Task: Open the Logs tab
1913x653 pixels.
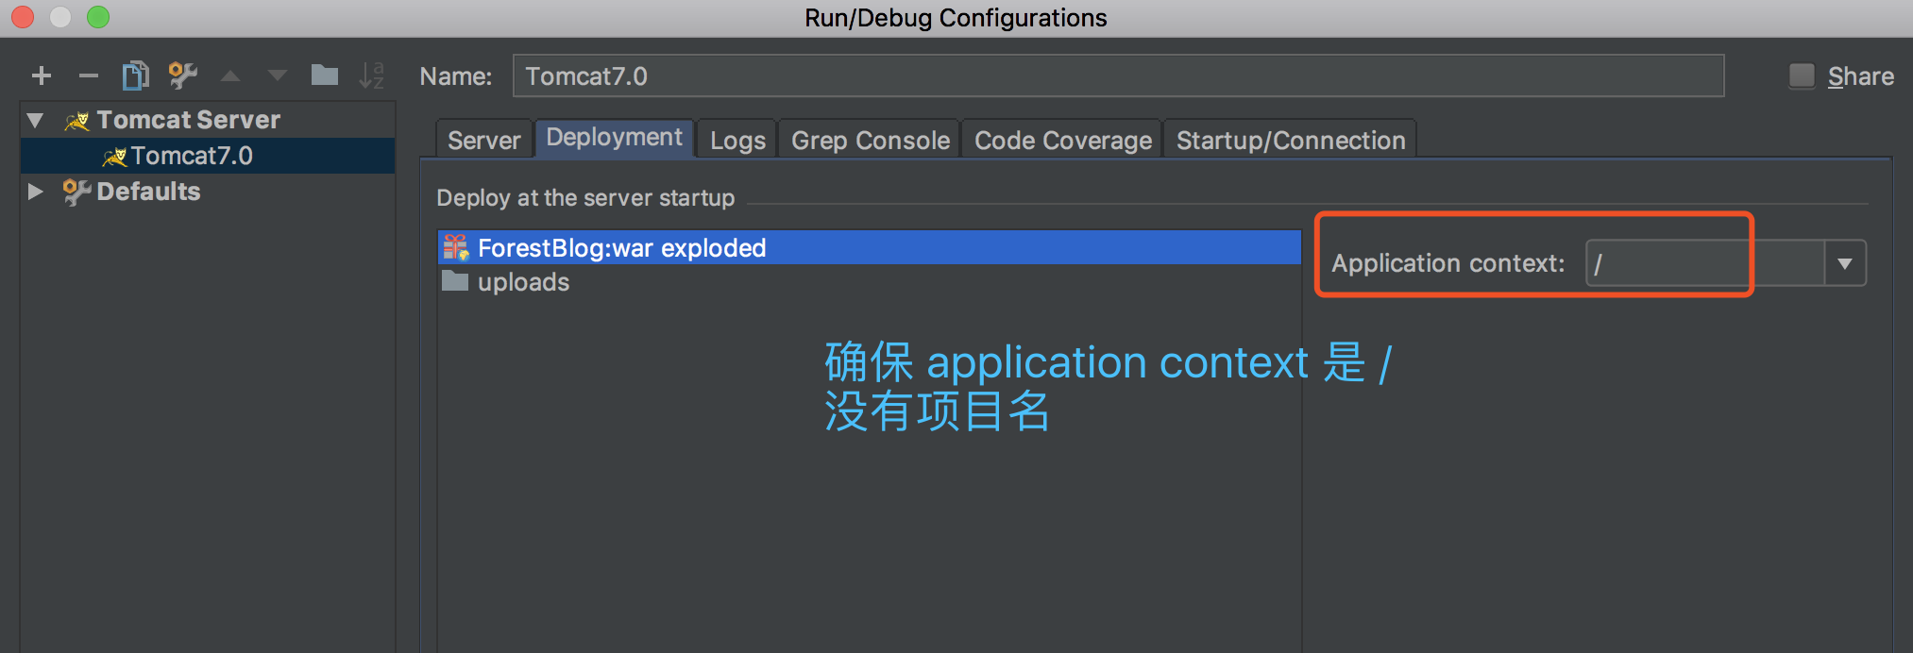Action: [737, 140]
